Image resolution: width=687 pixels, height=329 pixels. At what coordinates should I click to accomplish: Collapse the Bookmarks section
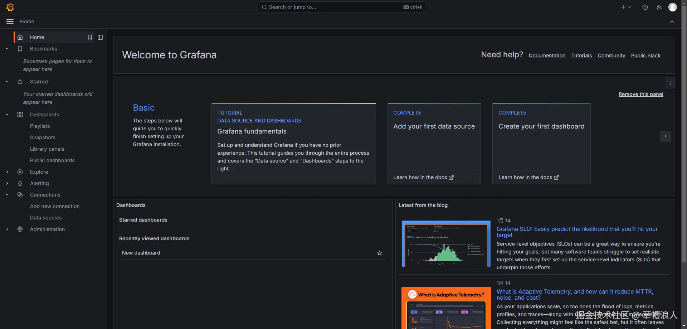(7, 49)
